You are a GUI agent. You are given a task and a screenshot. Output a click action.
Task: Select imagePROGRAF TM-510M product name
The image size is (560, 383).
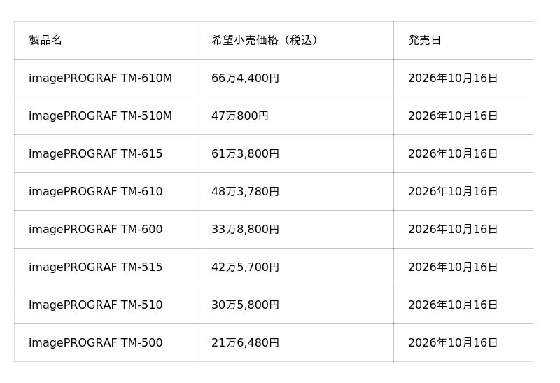pos(100,116)
